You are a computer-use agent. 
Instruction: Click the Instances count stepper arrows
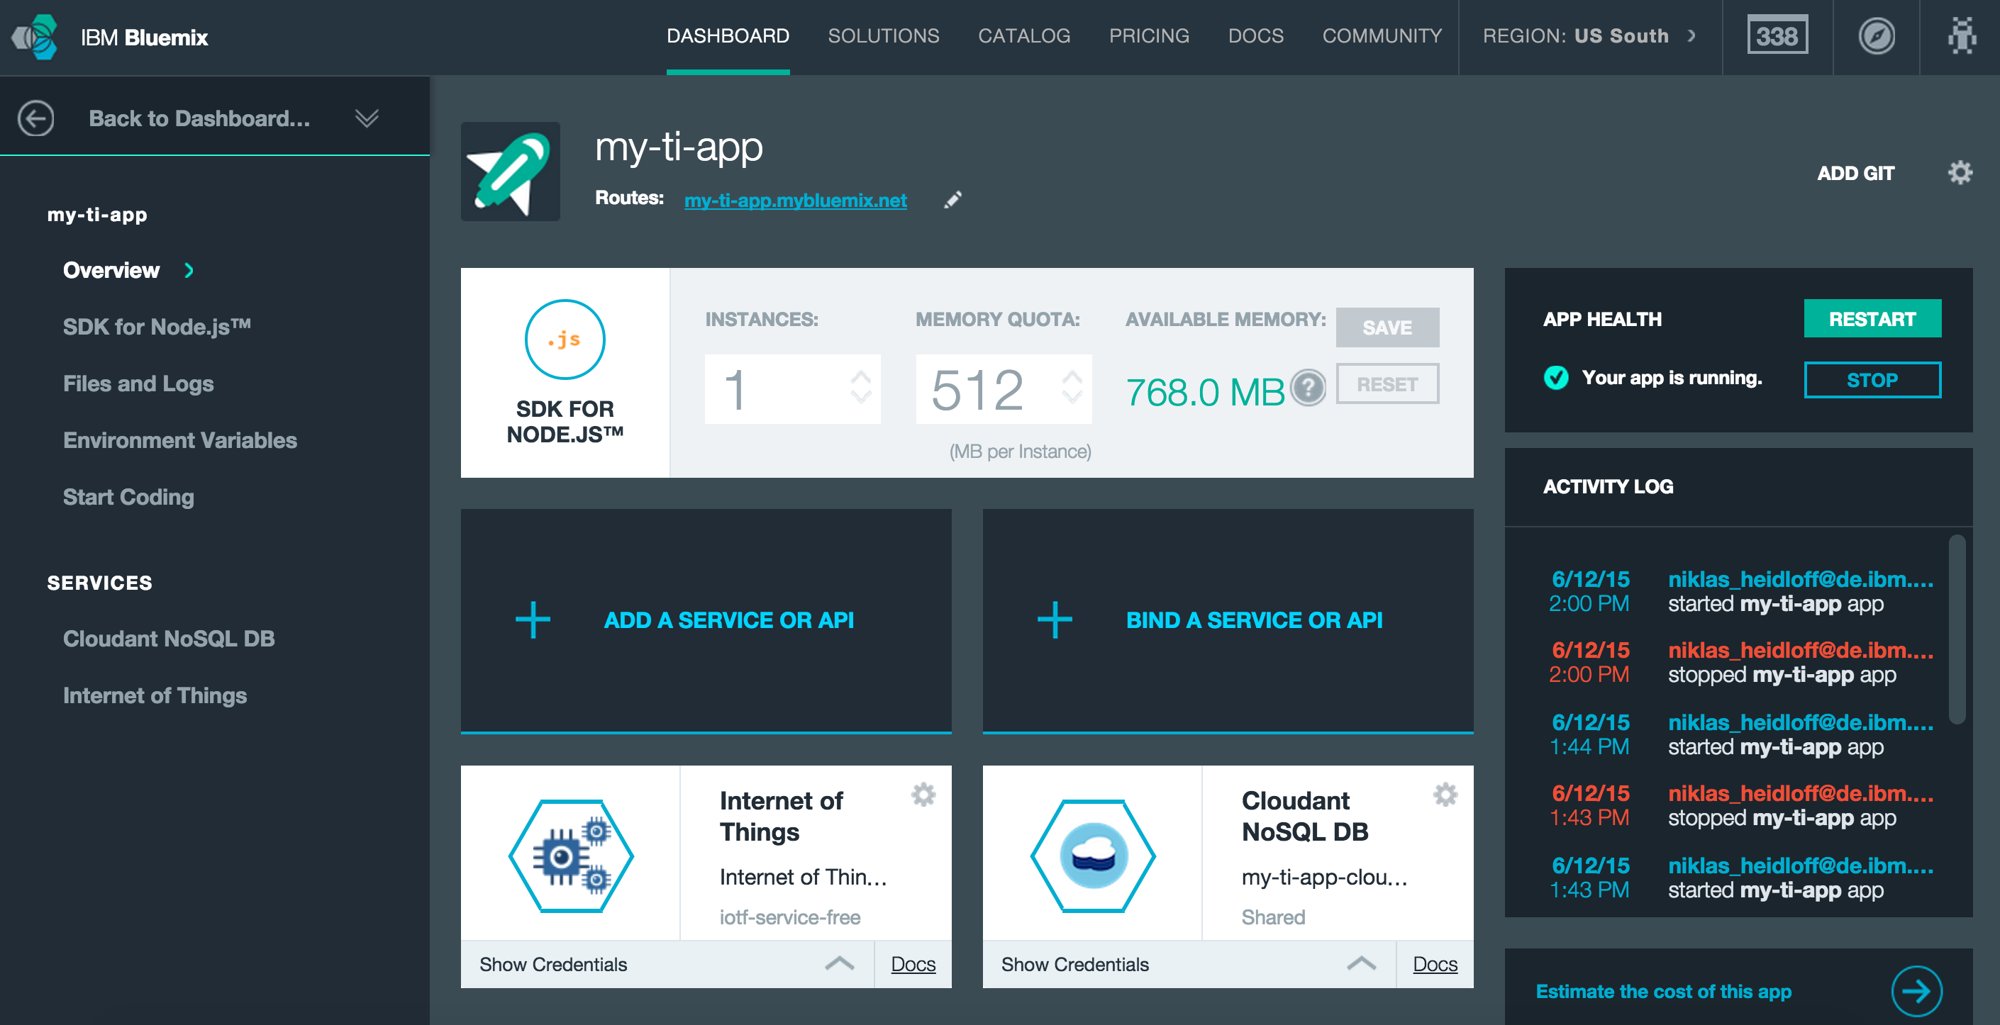point(860,387)
